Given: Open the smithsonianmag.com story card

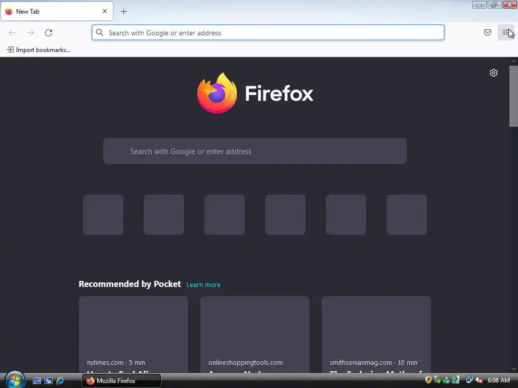Looking at the screenshot, I should pos(376,334).
